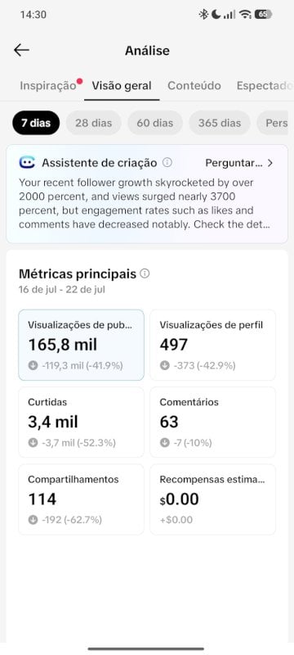Tap the battery indicator icon
The width and height of the screenshot is (294, 655).
click(x=263, y=15)
